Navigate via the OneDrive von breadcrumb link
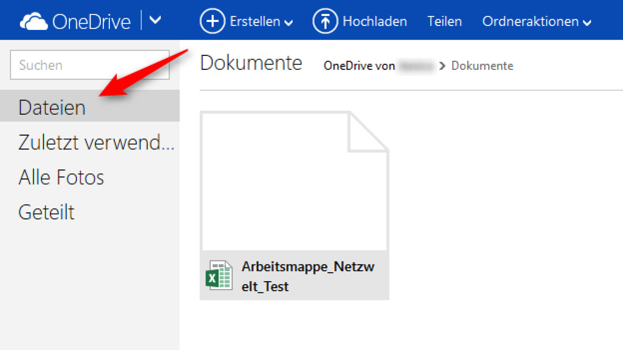 click(x=359, y=66)
